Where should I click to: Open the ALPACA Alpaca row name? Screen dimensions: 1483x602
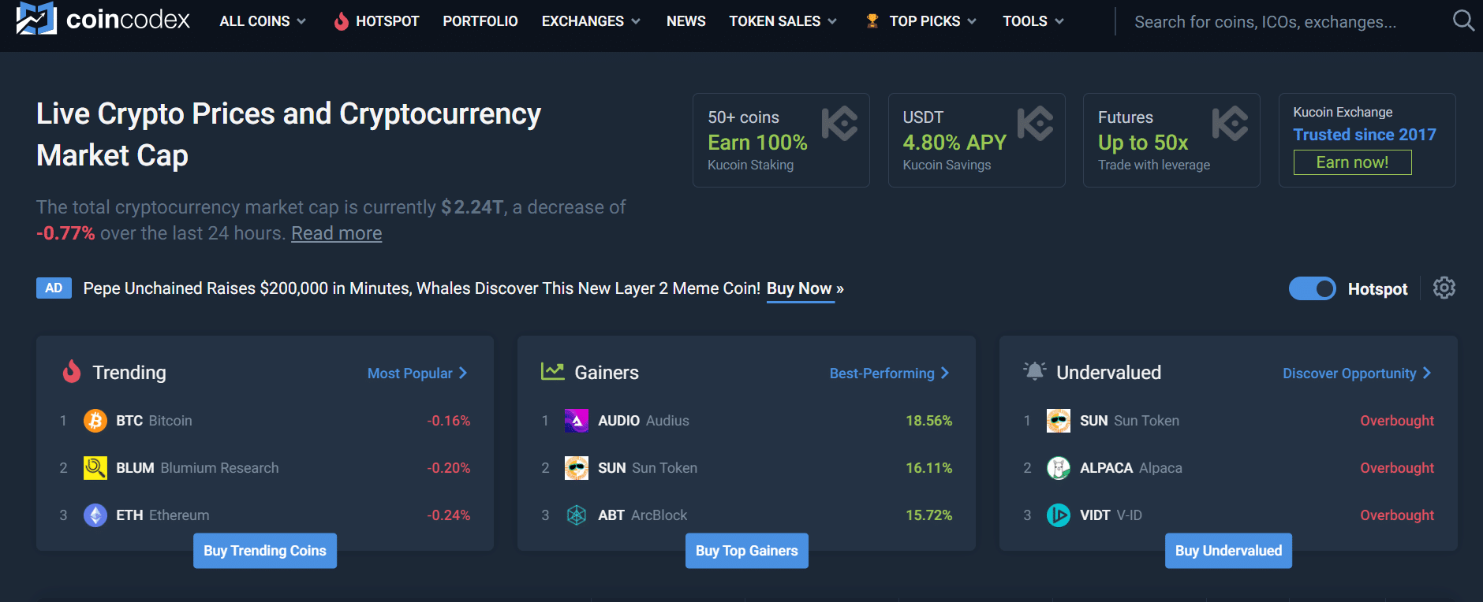coord(1130,468)
